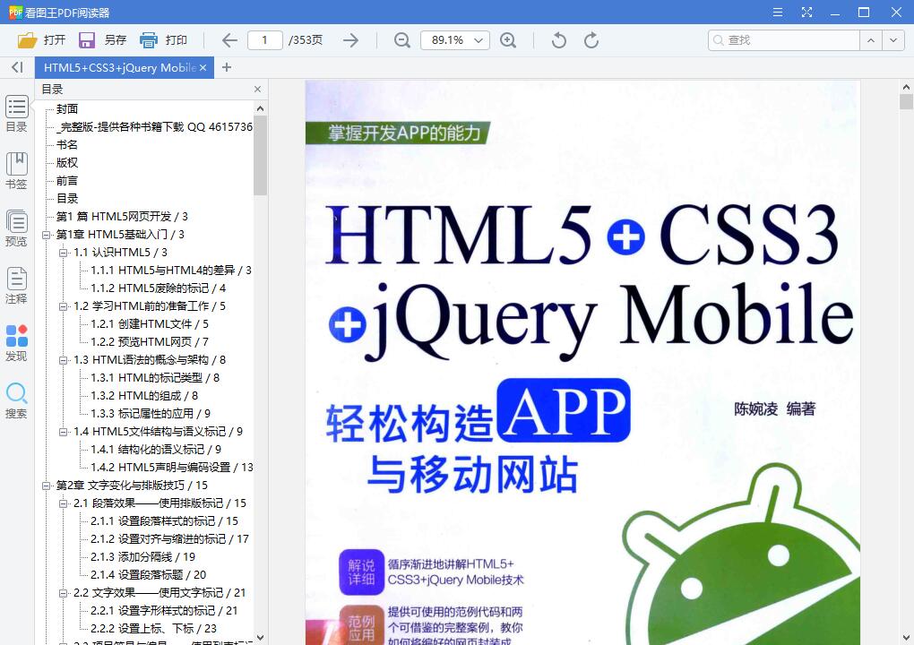The height and width of the screenshot is (645, 914).
Task: Go to the next page arrow
Action: [x=351, y=40]
